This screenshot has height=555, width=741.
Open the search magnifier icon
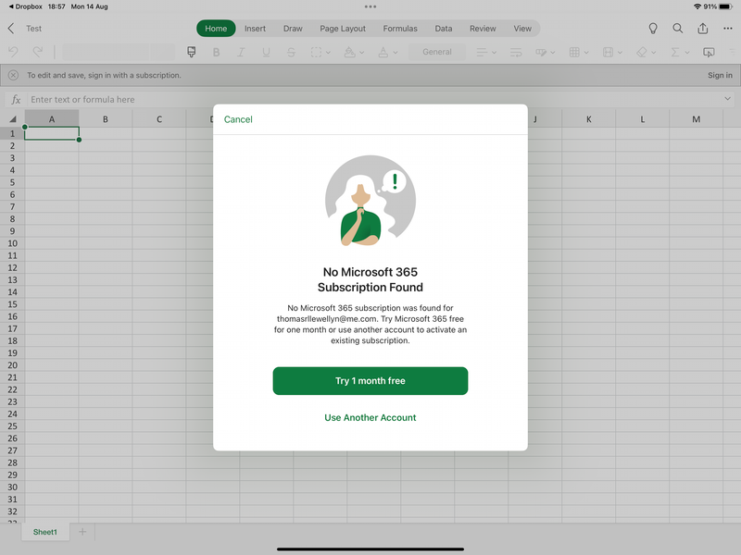coord(678,29)
